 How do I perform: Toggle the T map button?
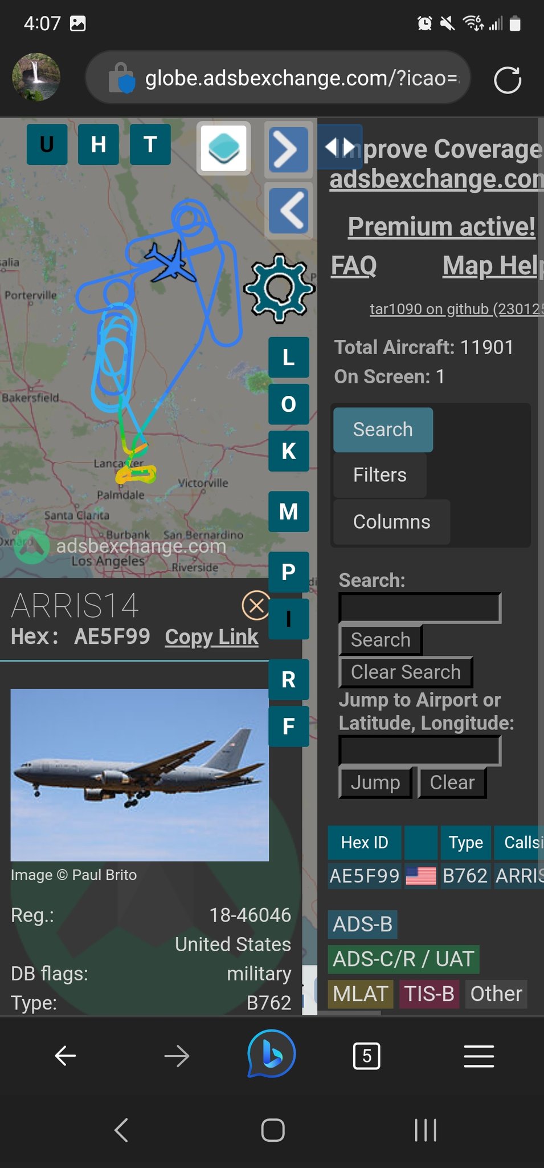pos(150,144)
